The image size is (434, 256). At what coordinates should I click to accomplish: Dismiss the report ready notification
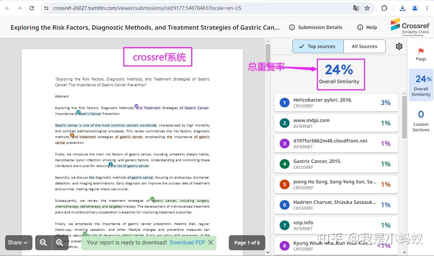[x=211, y=242]
